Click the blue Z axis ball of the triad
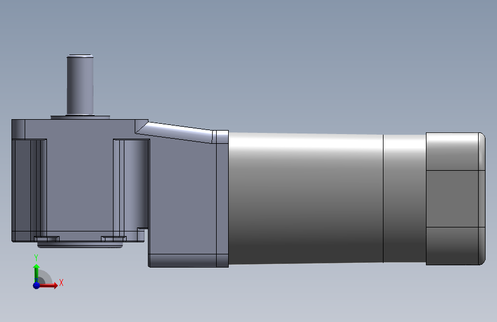The width and height of the screenshot is (497, 322). [37, 285]
